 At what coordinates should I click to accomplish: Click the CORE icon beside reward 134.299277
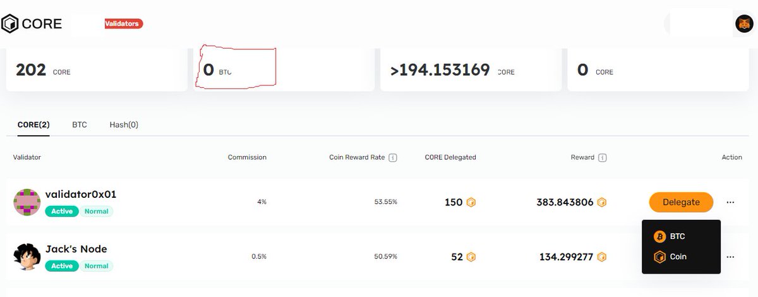[602, 257]
